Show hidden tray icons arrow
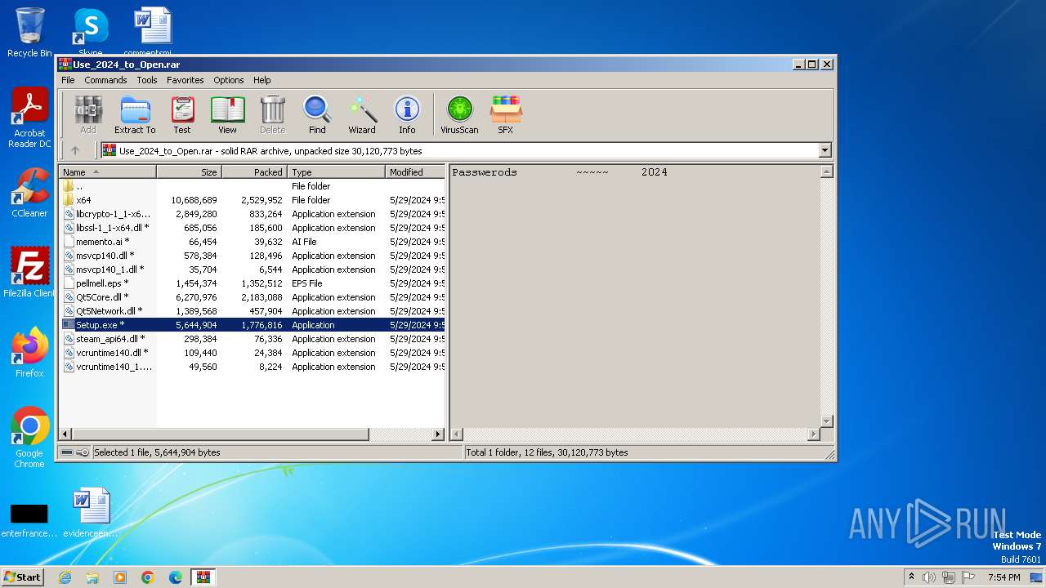The width and height of the screenshot is (1046, 588). click(911, 577)
